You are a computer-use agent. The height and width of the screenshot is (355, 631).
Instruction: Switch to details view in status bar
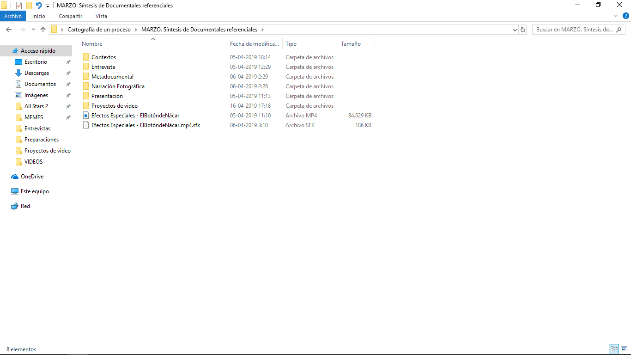click(x=614, y=349)
